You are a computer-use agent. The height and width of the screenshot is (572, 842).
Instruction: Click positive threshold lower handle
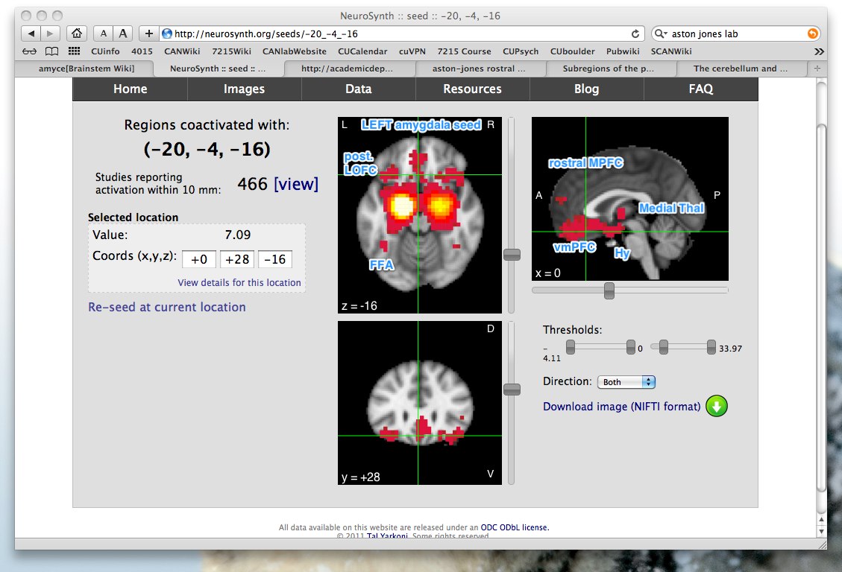664,347
